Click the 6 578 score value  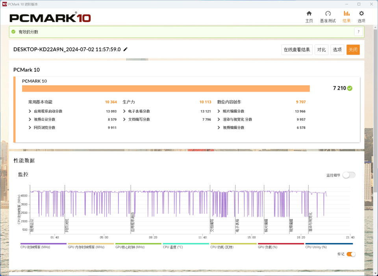[301, 127]
